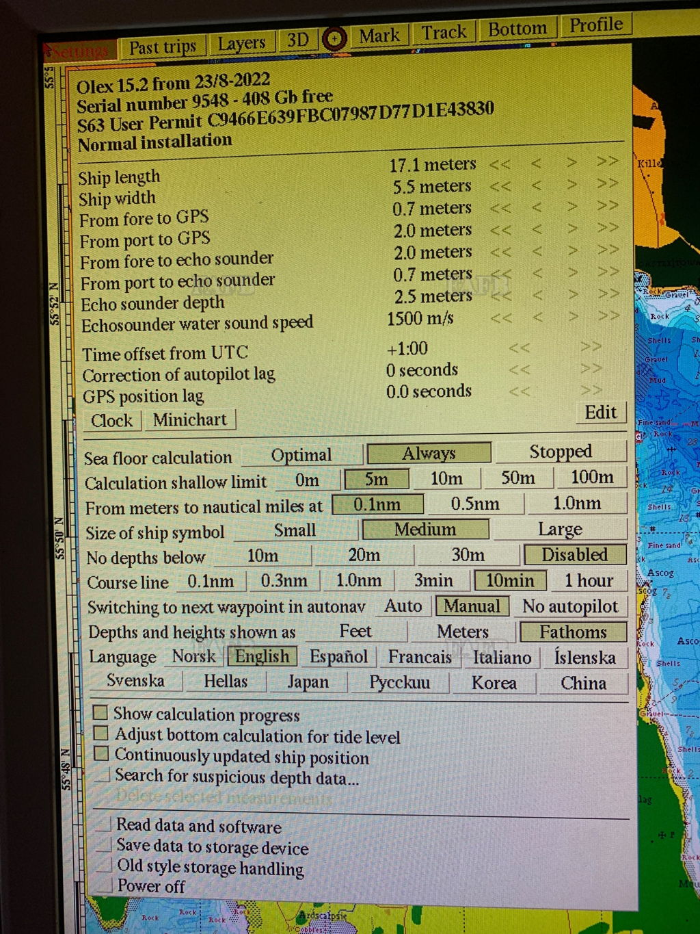Click the center-position circle icon in top bar
Viewport: 700px width, 934px height.
[334, 39]
